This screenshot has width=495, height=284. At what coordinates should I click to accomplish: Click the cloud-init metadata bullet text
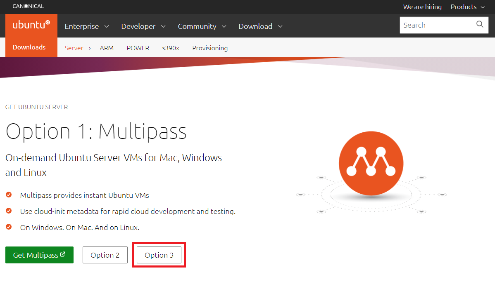[128, 211]
